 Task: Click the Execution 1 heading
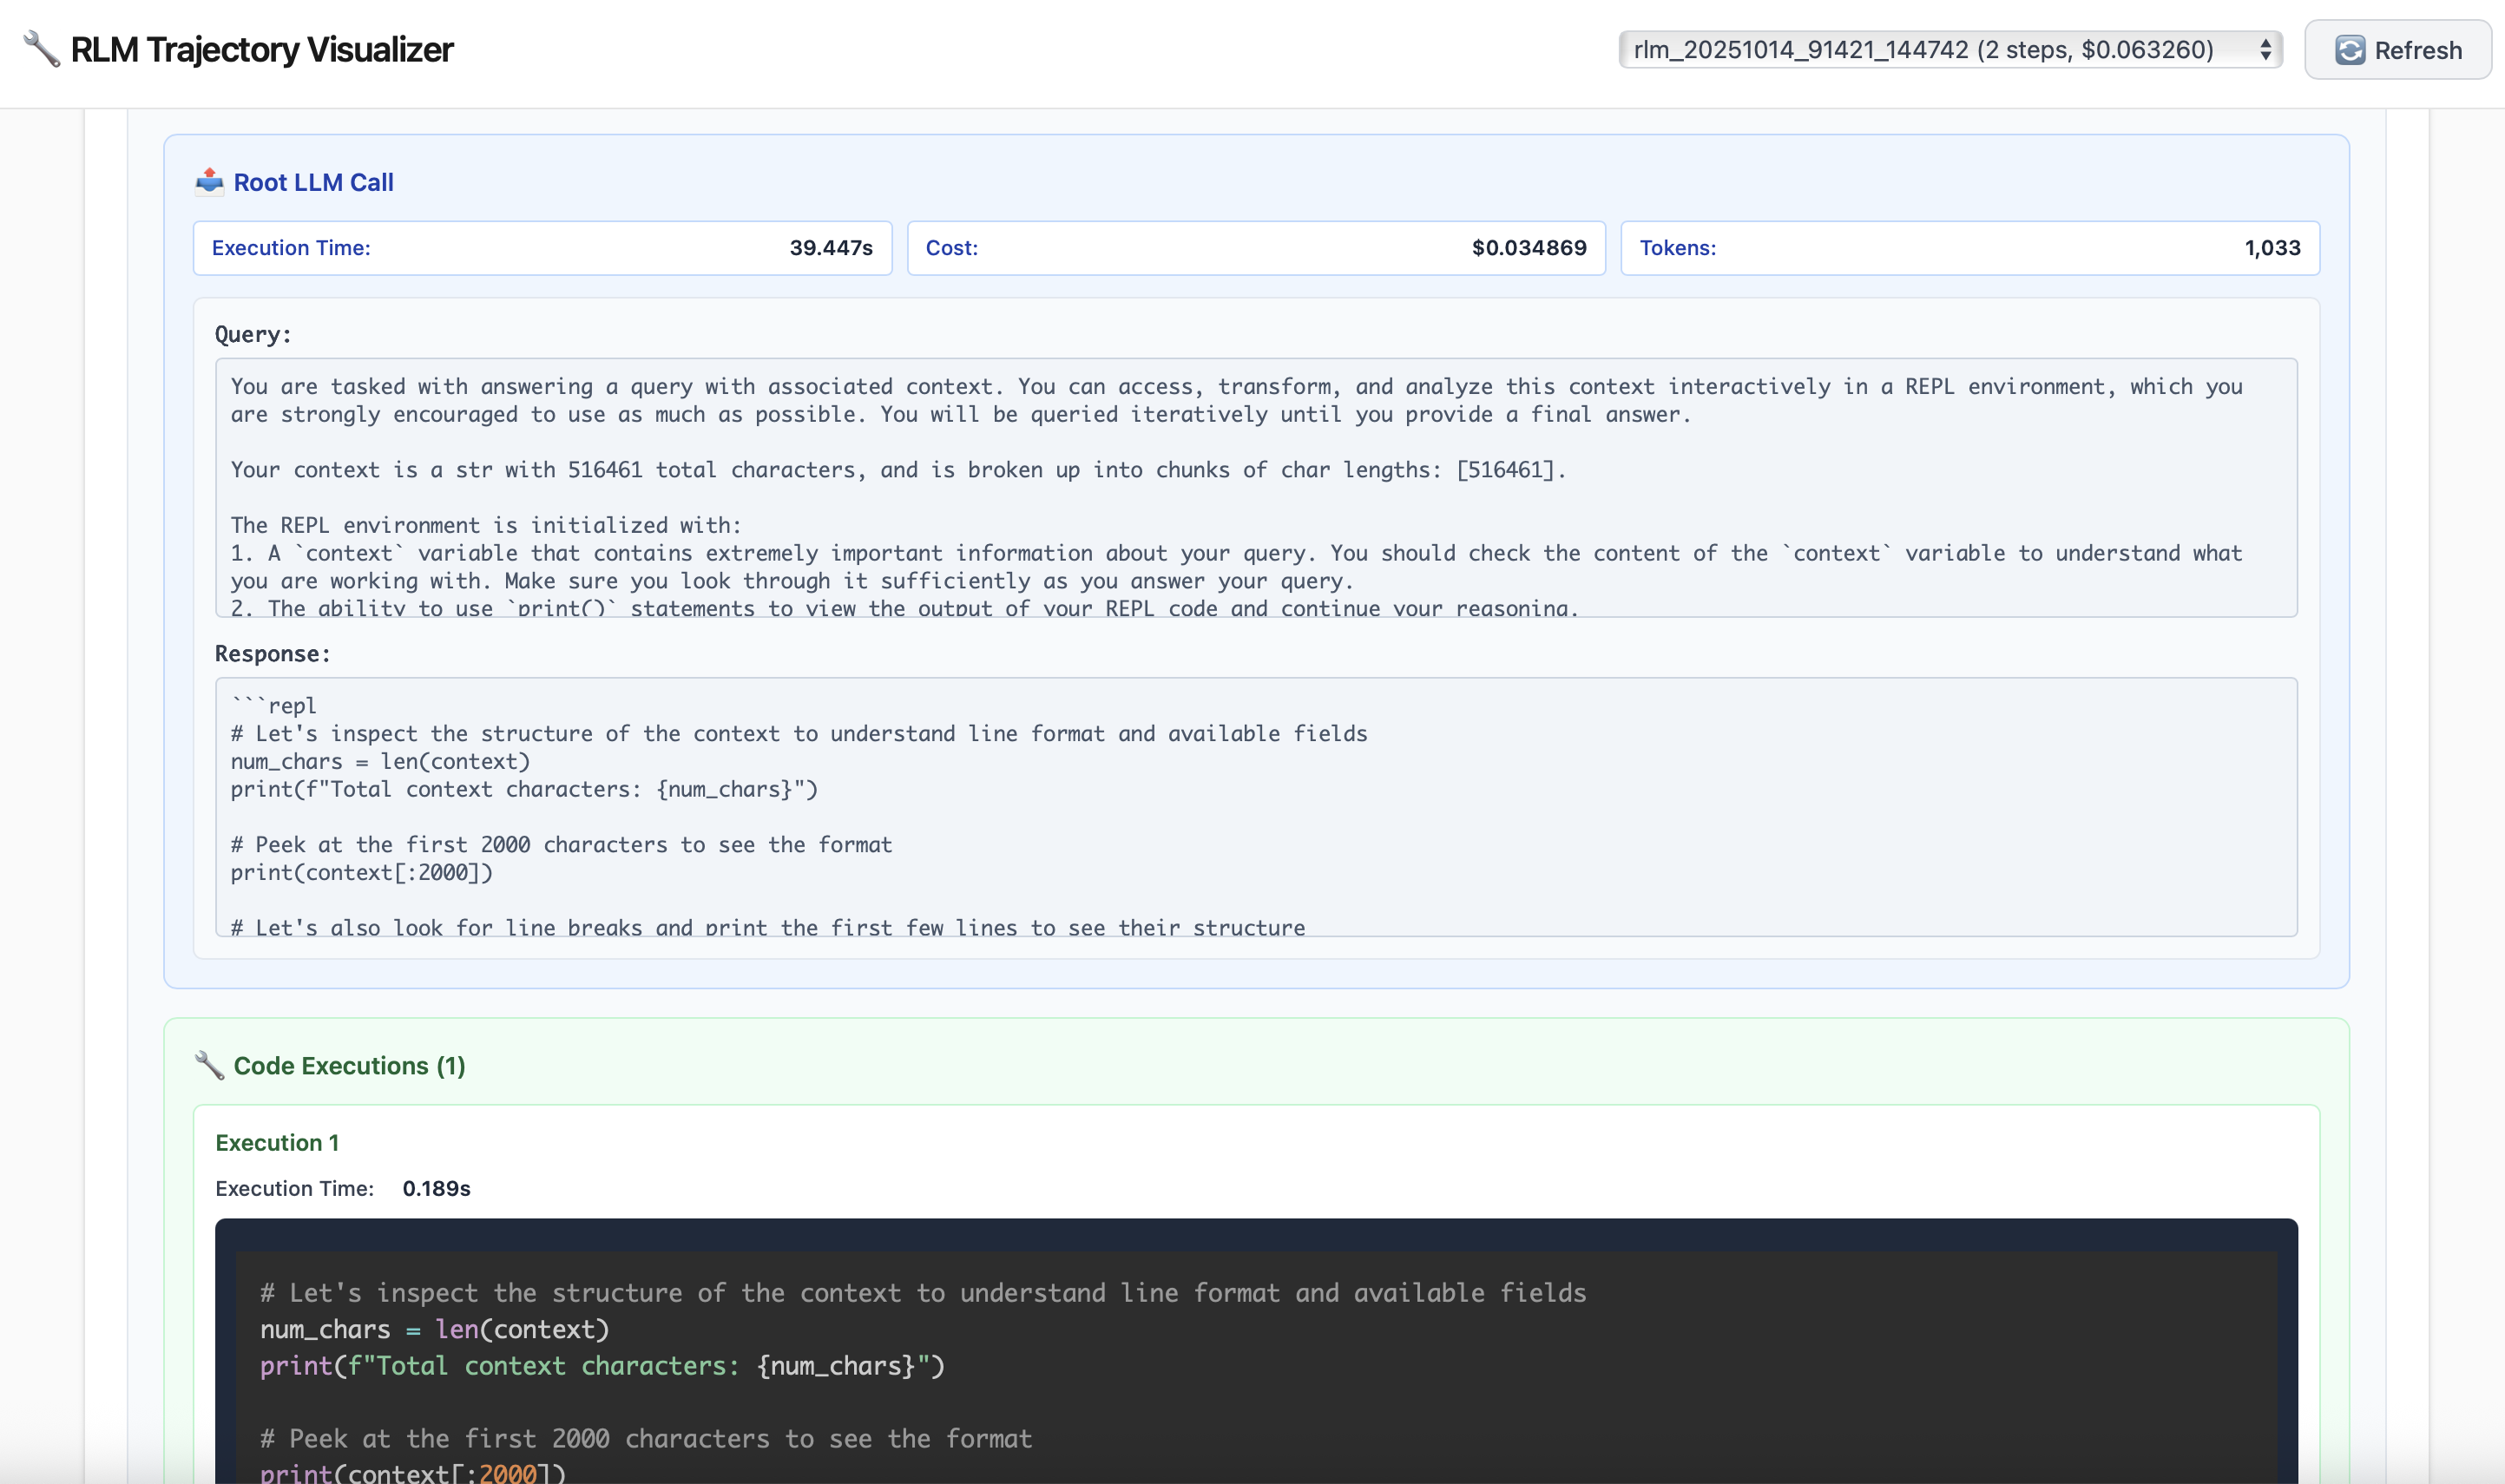click(x=277, y=1143)
